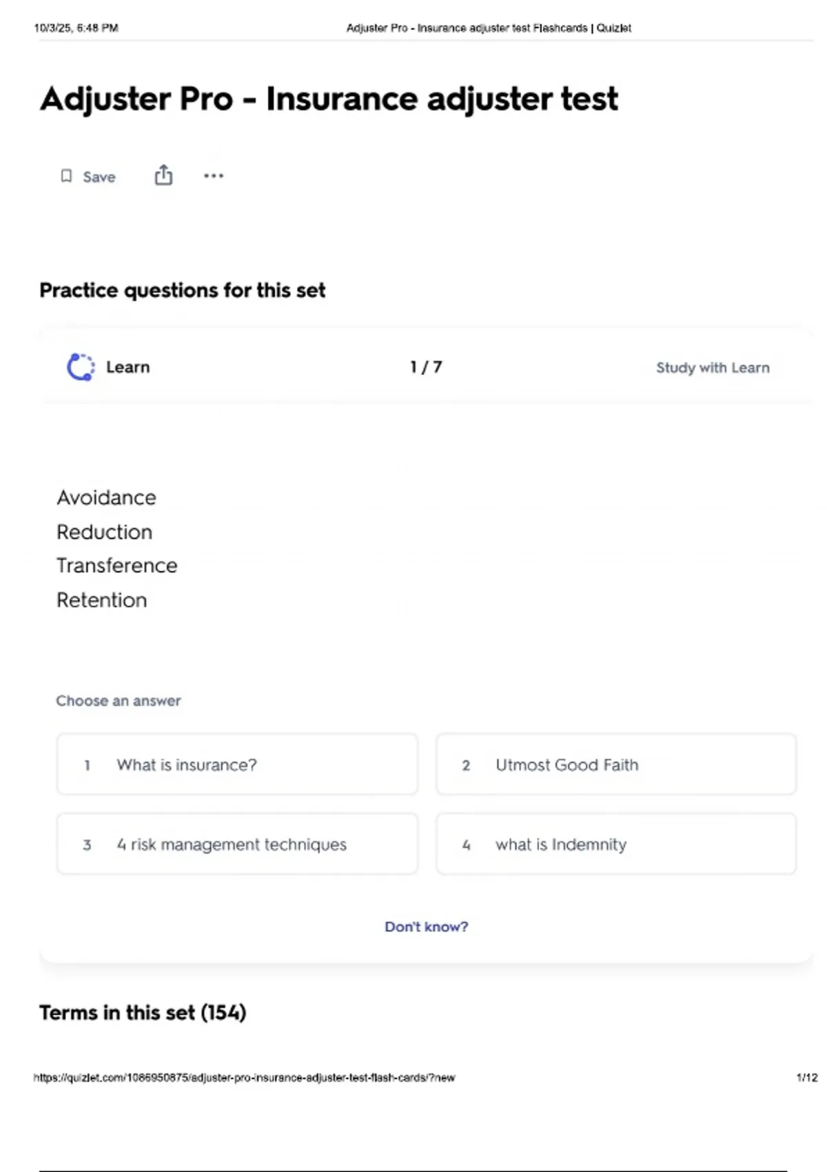Open the quizlet.com URL in footer
827x1172 pixels.
[x=244, y=1078]
